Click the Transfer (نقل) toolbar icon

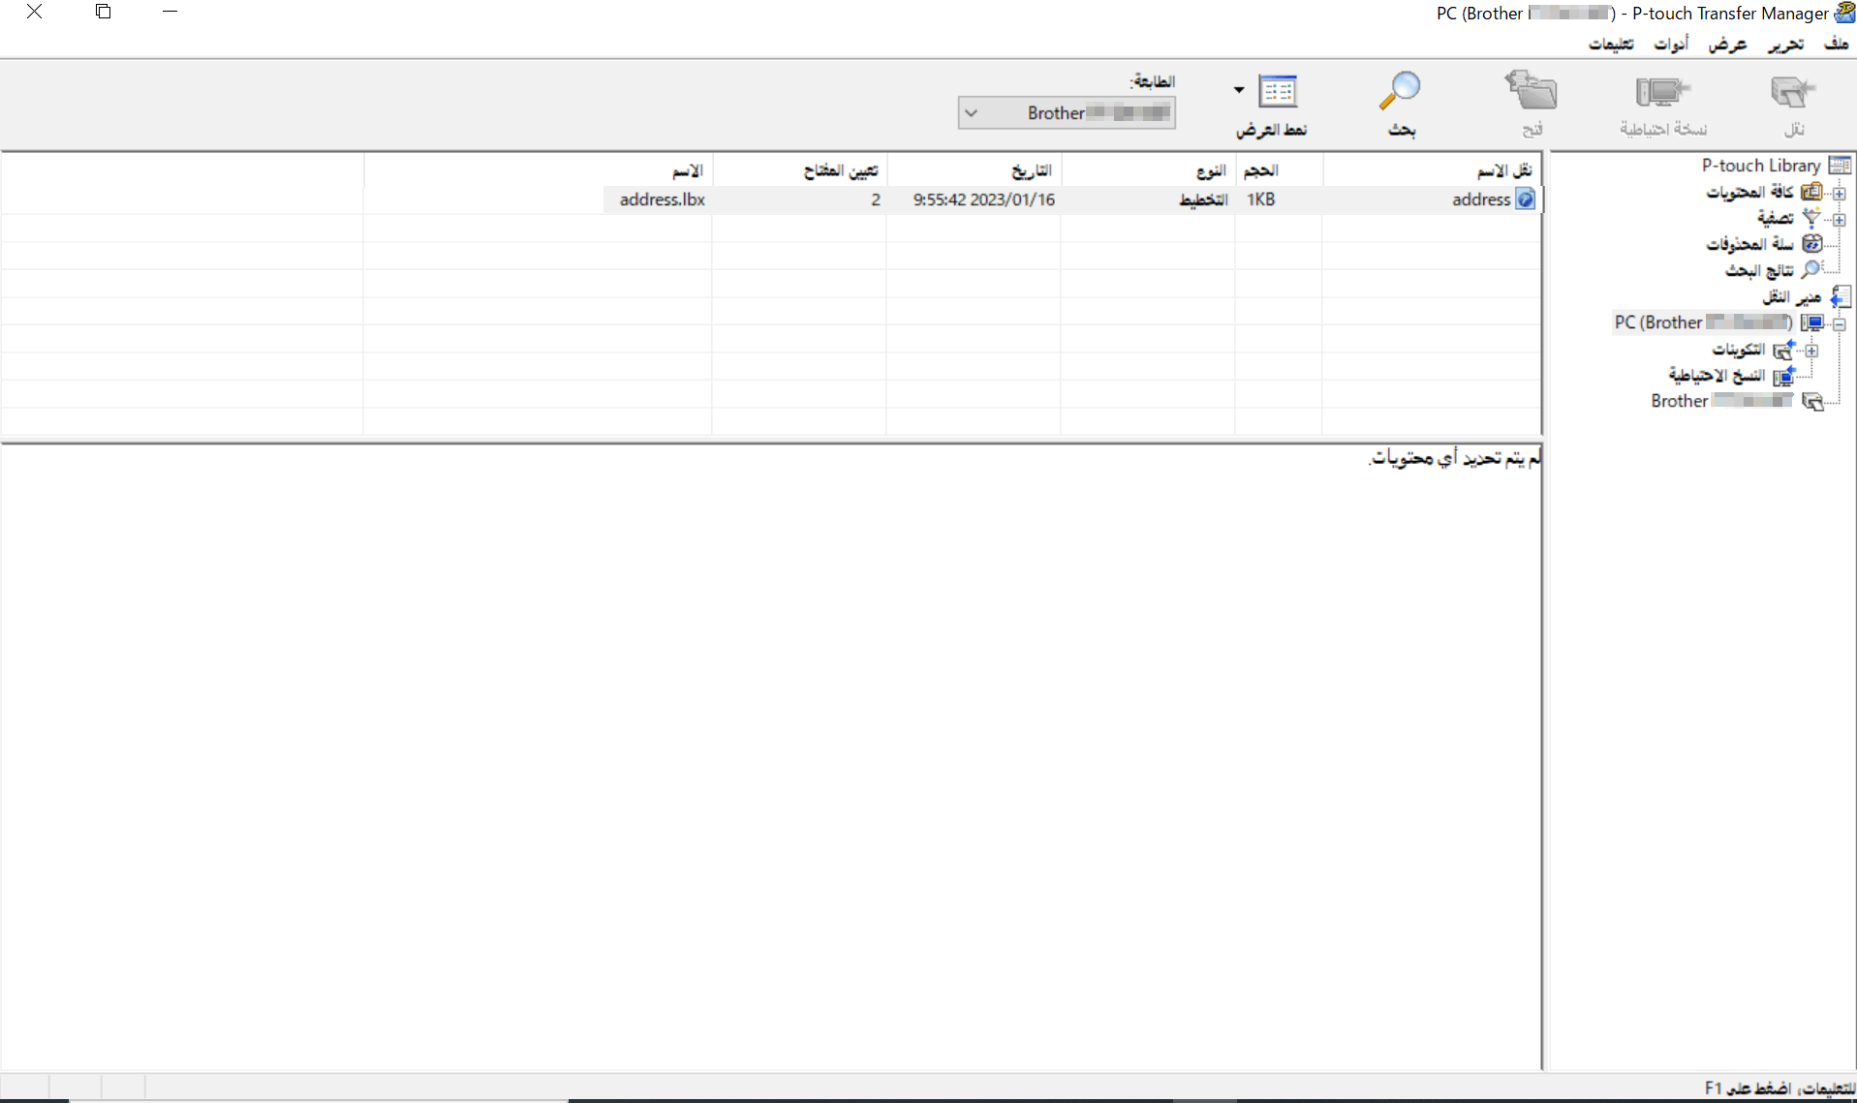pyautogui.click(x=1792, y=93)
